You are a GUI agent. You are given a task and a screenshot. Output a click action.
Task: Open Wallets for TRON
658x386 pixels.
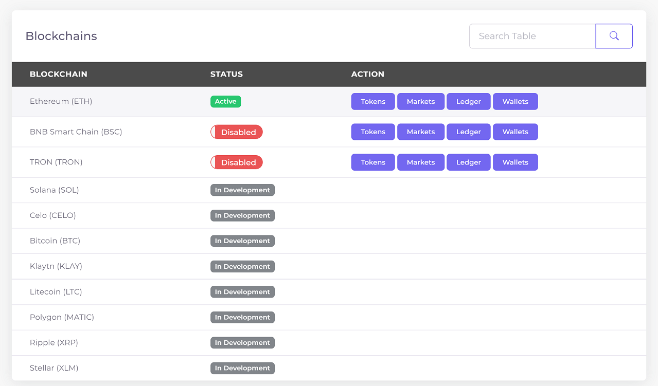point(515,162)
